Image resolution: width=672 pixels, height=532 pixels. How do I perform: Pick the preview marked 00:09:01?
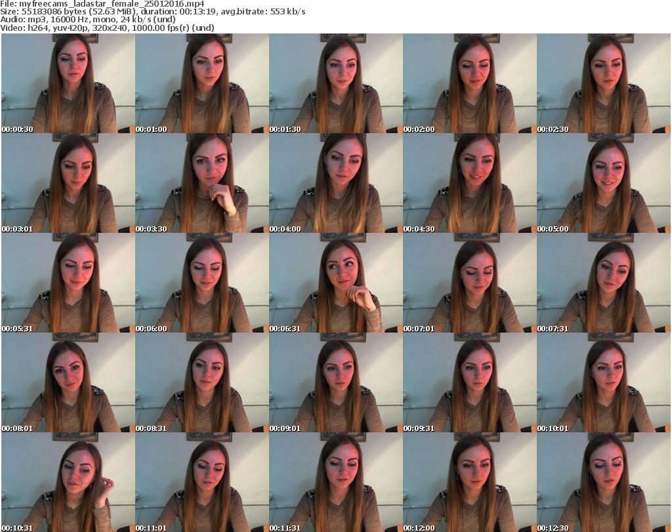pos(336,382)
